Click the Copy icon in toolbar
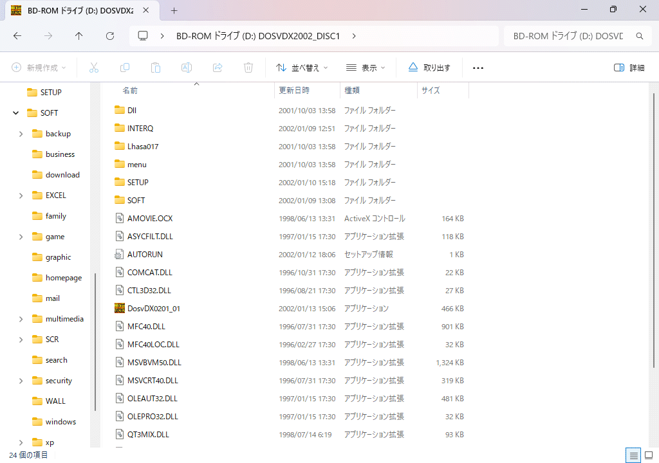 [125, 68]
